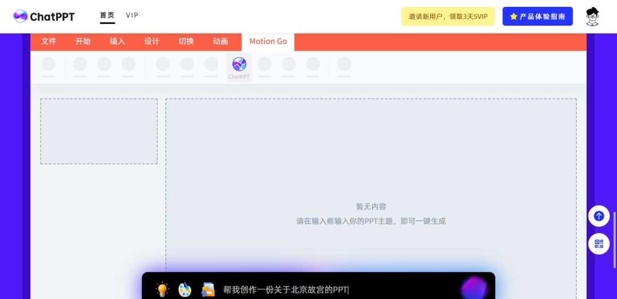
Task: Select the 设计 ribbon tab
Action: click(x=151, y=41)
